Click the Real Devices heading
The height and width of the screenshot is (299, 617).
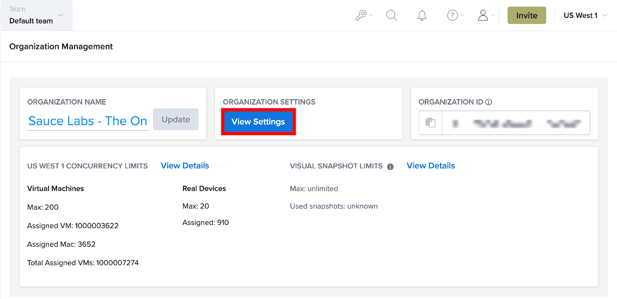pyautogui.click(x=204, y=188)
